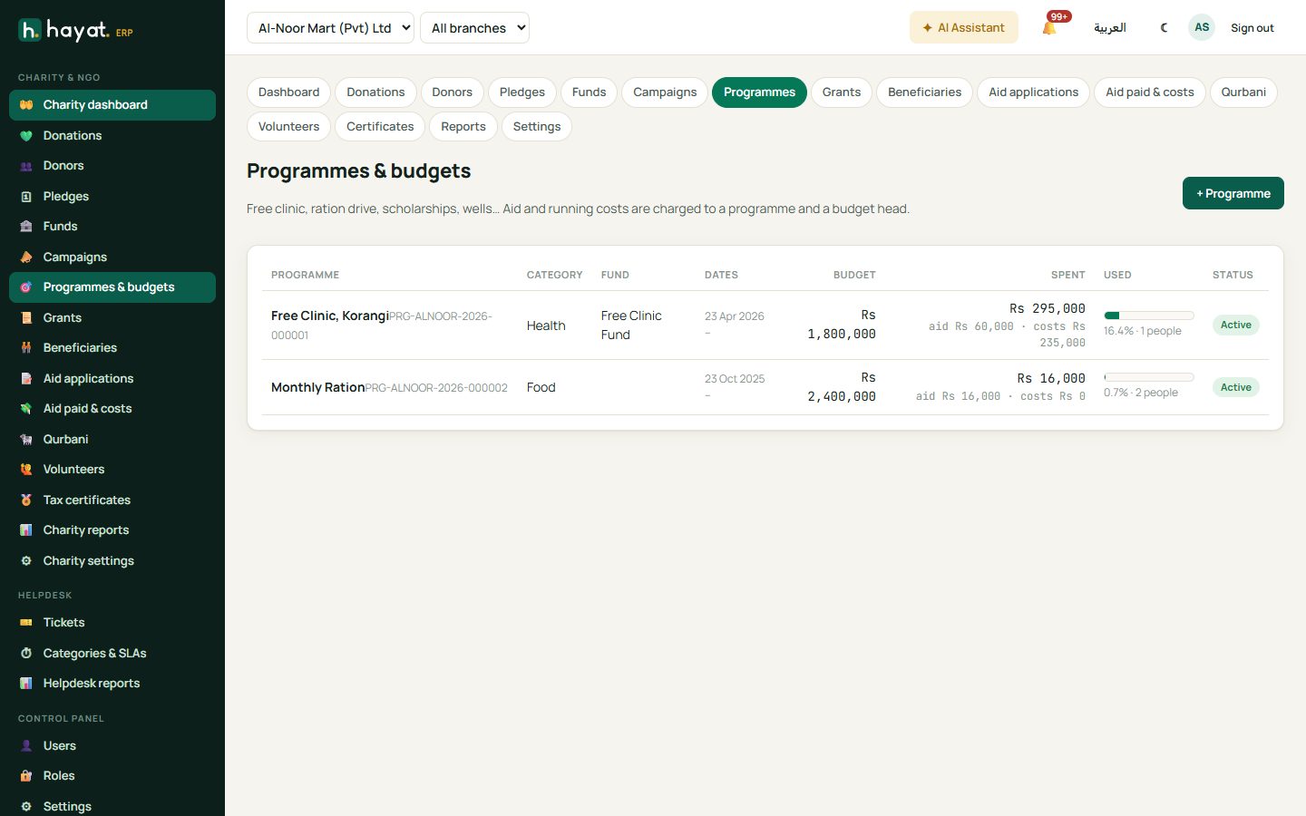
Task: Click the Free Clinic usage progress bar
Action: tap(1149, 316)
